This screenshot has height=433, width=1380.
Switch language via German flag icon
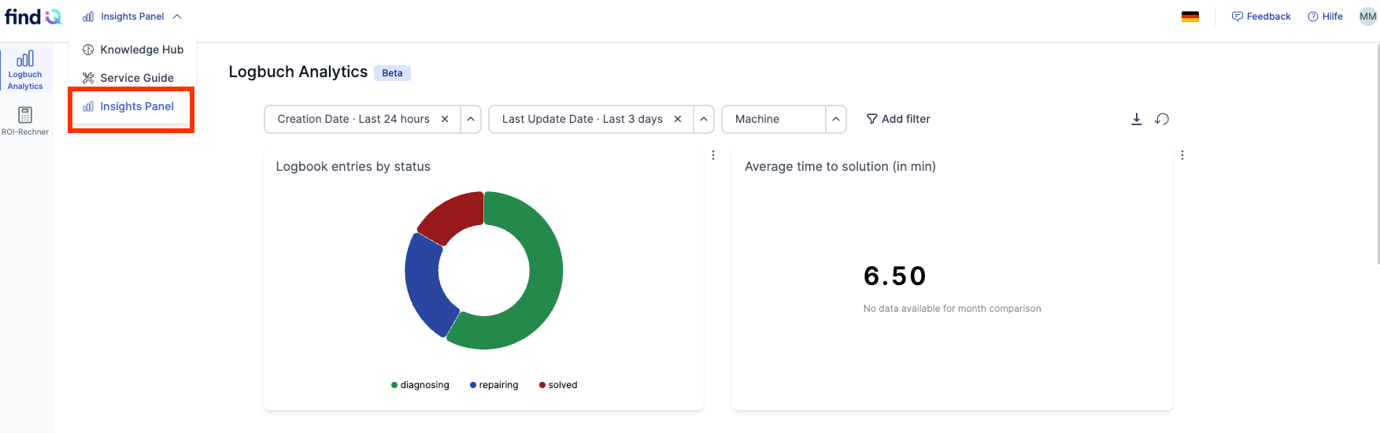[x=1190, y=17]
